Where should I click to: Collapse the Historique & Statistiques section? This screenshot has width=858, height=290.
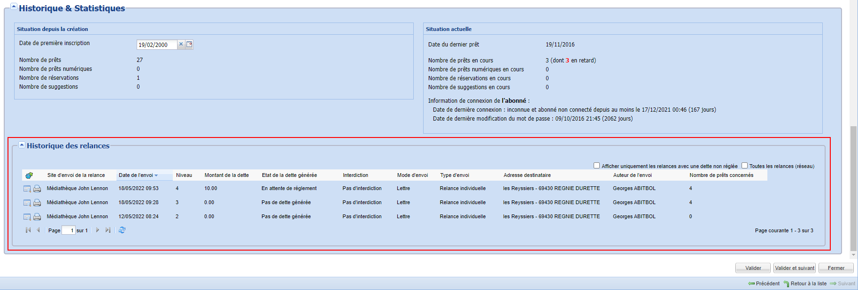tap(14, 7)
